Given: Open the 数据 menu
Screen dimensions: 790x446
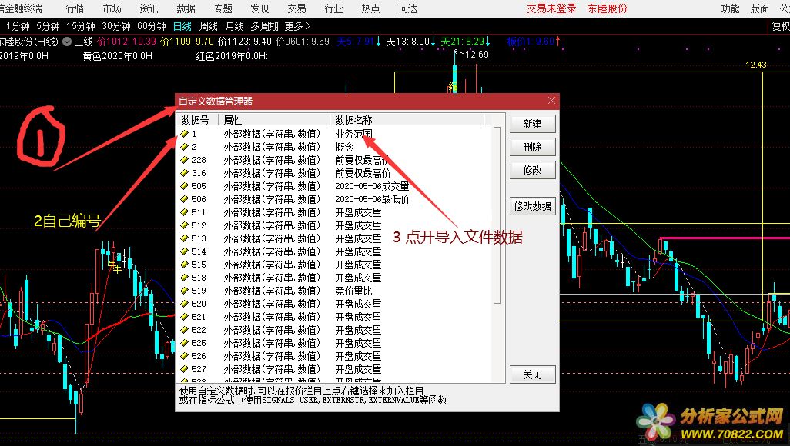Looking at the screenshot, I should tap(186, 8).
